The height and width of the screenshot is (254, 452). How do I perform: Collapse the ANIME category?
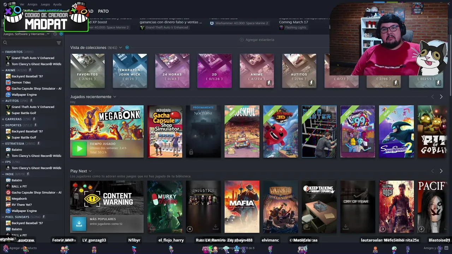(x=3, y=70)
